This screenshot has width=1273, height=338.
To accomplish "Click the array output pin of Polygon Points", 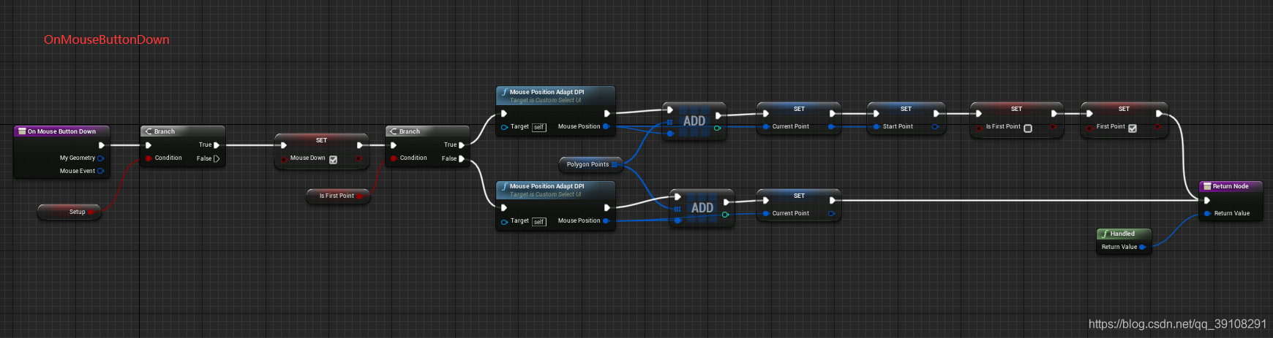I will (x=615, y=165).
